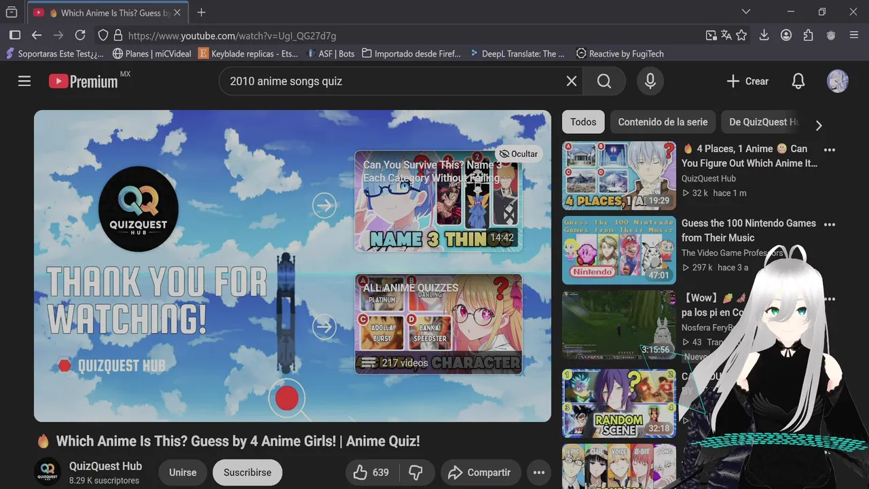Open Guess the 100 Nintendo Games thumbnail
Screen dimensions: 869x489
619,250
